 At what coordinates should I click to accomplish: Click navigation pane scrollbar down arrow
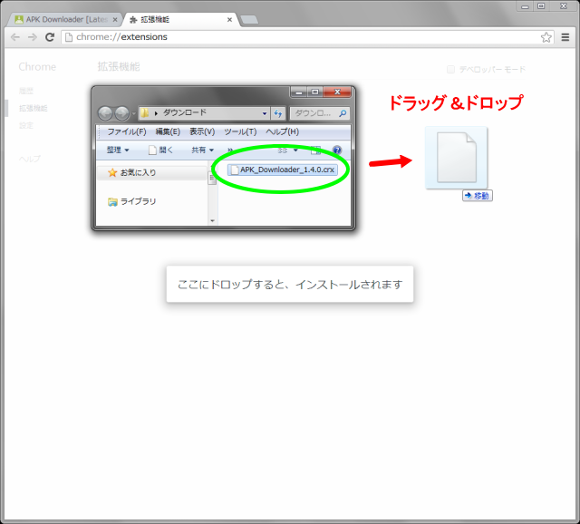point(212,221)
